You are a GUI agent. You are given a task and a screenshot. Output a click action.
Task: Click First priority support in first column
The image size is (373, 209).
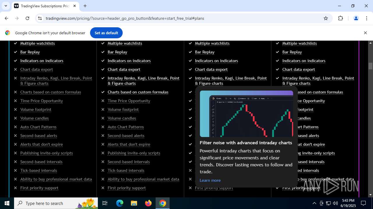click(x=39, y=188)
